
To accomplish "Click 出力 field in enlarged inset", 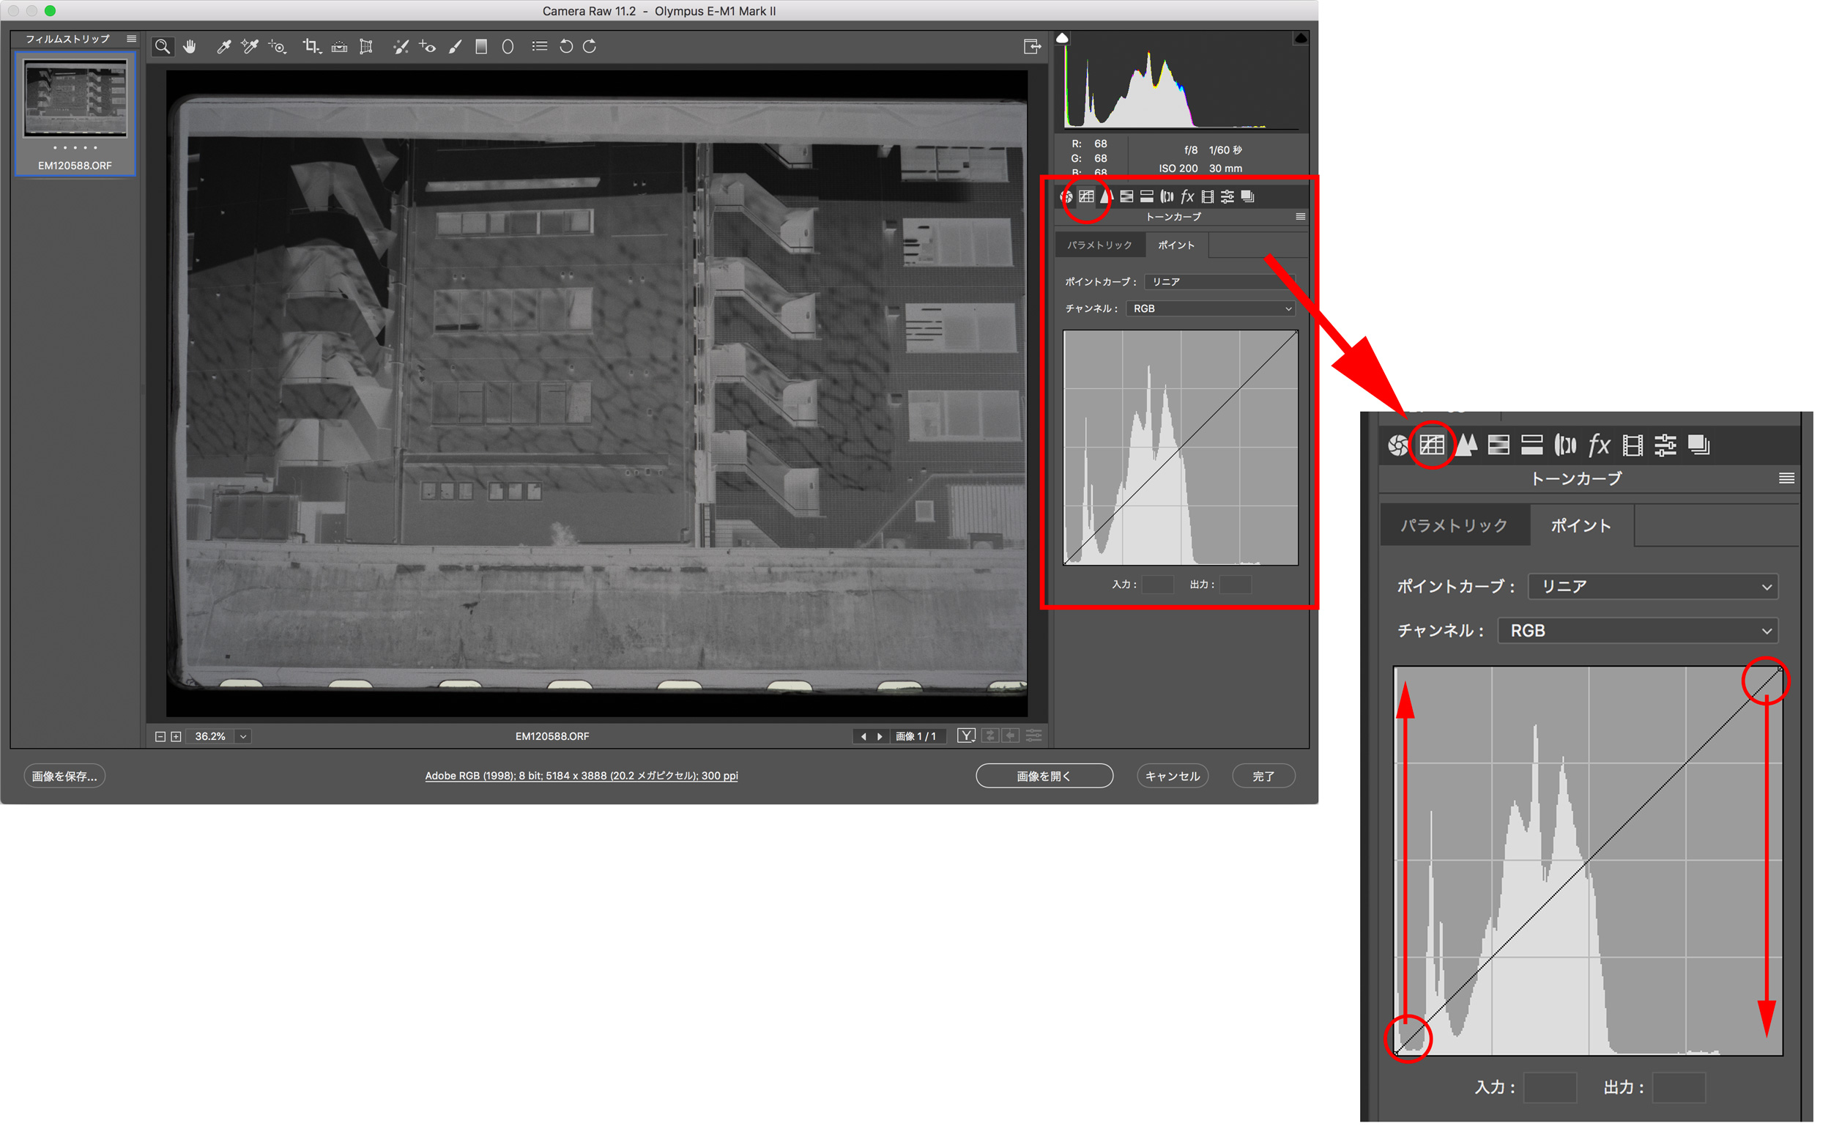I will [1679, 1088].
